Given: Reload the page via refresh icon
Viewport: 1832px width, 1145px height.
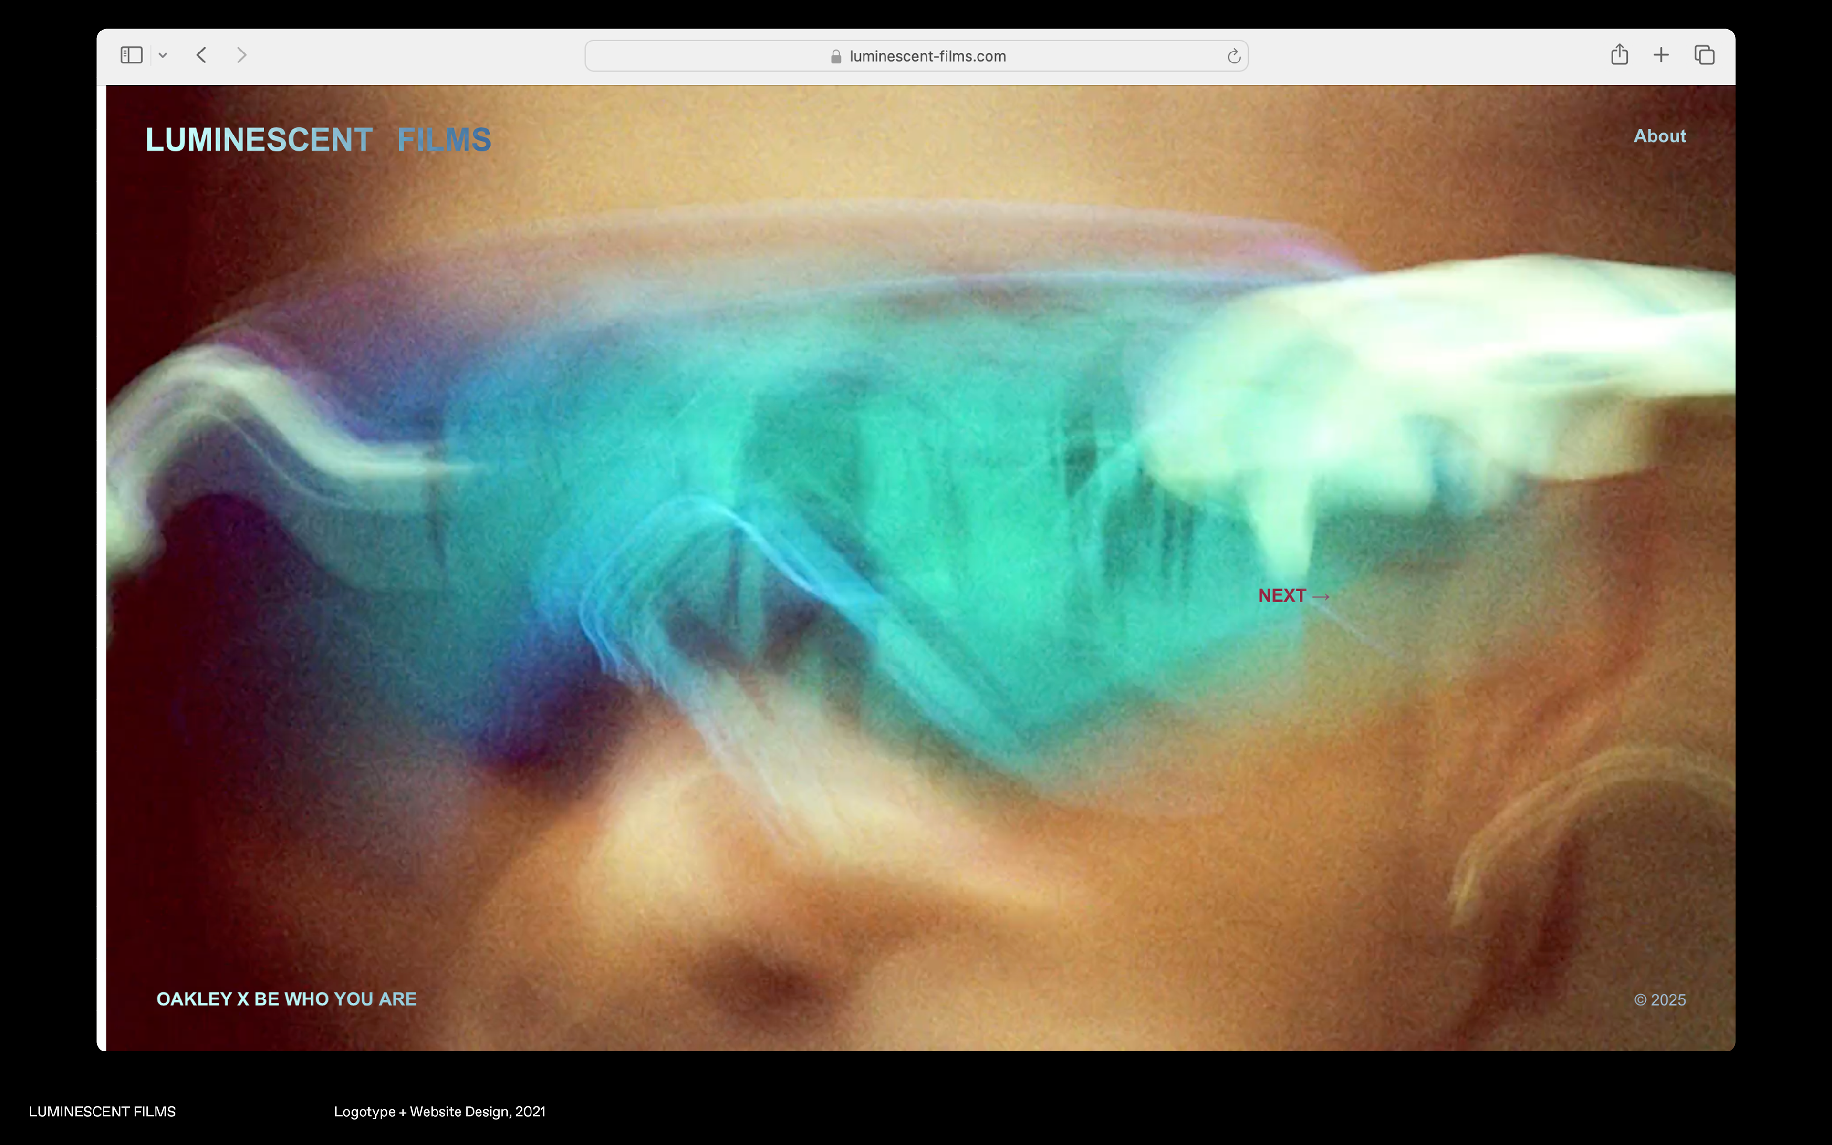Looking at the screenshot, I should (1233, 56).
